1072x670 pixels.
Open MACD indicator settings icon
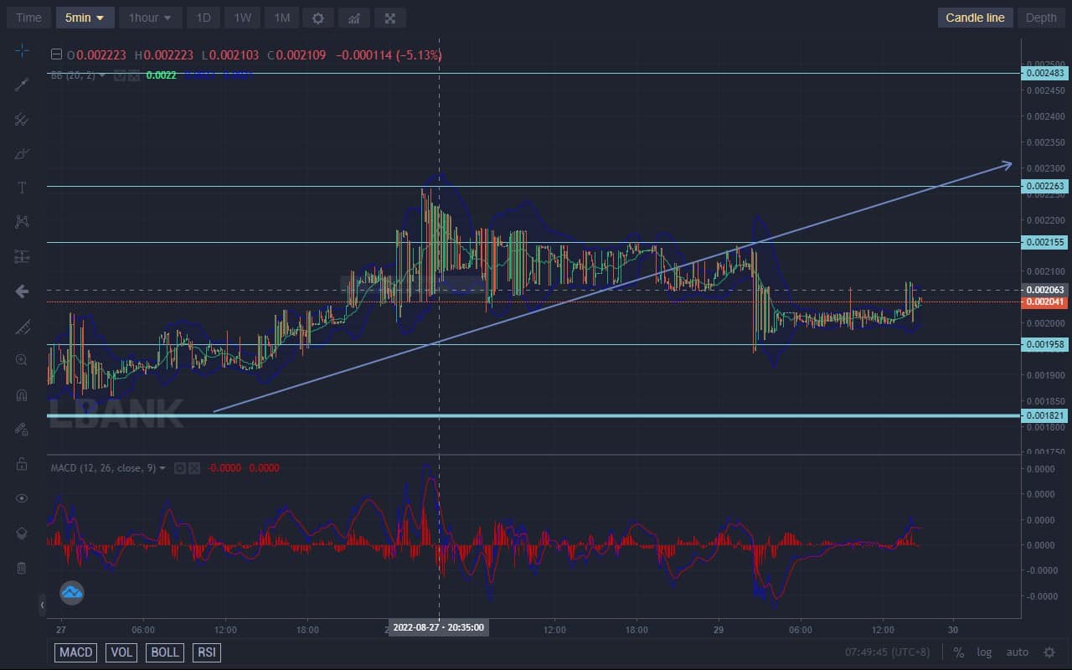[179, 468]
